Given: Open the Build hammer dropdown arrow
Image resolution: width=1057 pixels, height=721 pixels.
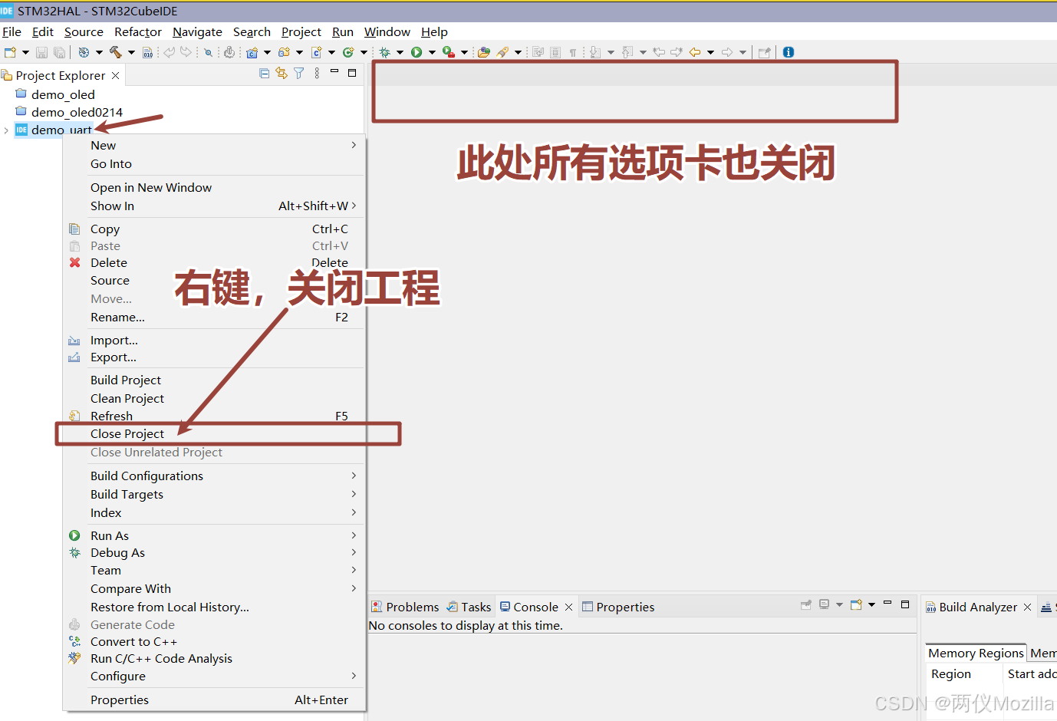Looking at the screenshot, I should pos(131,52).
